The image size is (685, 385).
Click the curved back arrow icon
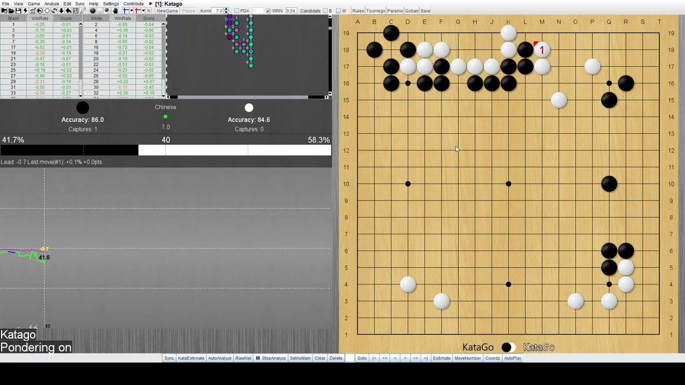[68, 11]
